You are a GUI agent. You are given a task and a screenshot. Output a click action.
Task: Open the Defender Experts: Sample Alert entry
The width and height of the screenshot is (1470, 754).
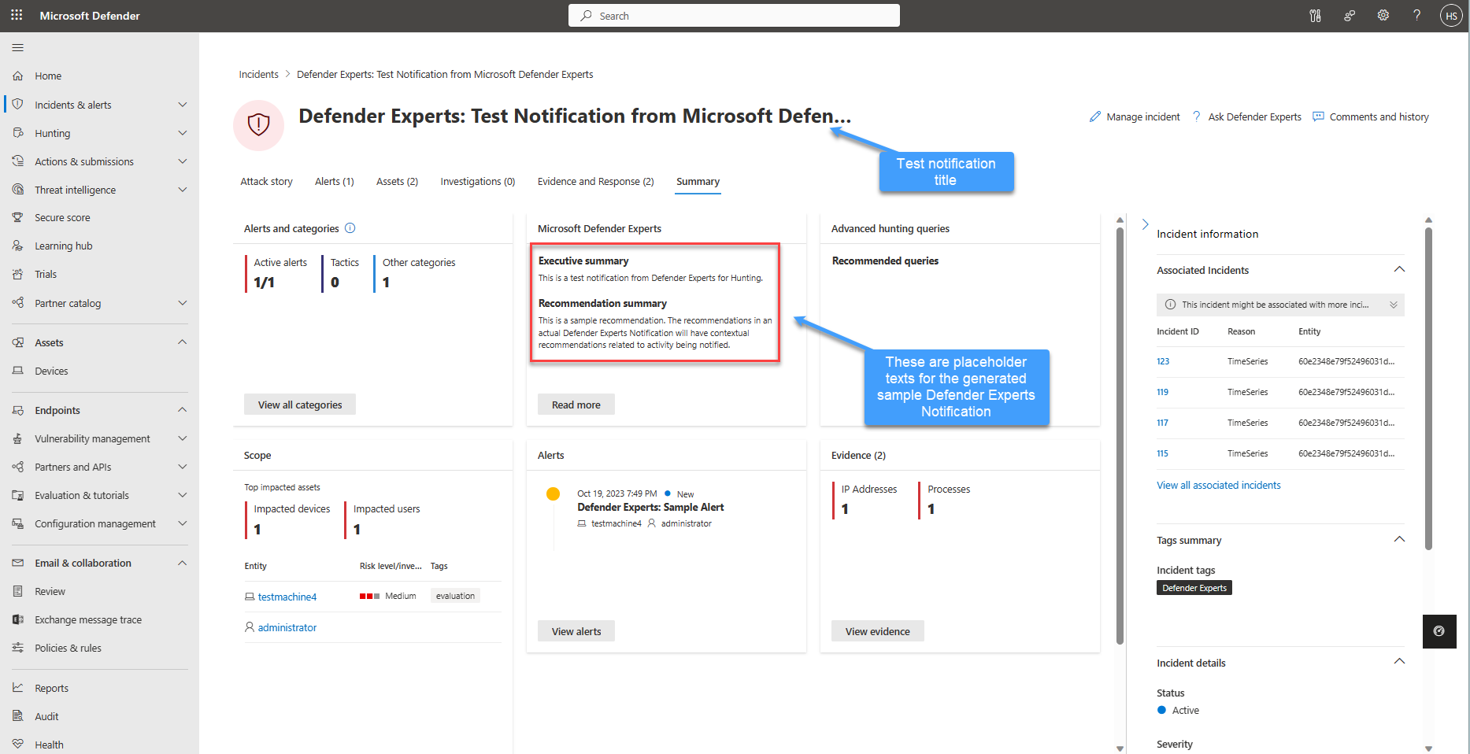click(x=650, y=508)
